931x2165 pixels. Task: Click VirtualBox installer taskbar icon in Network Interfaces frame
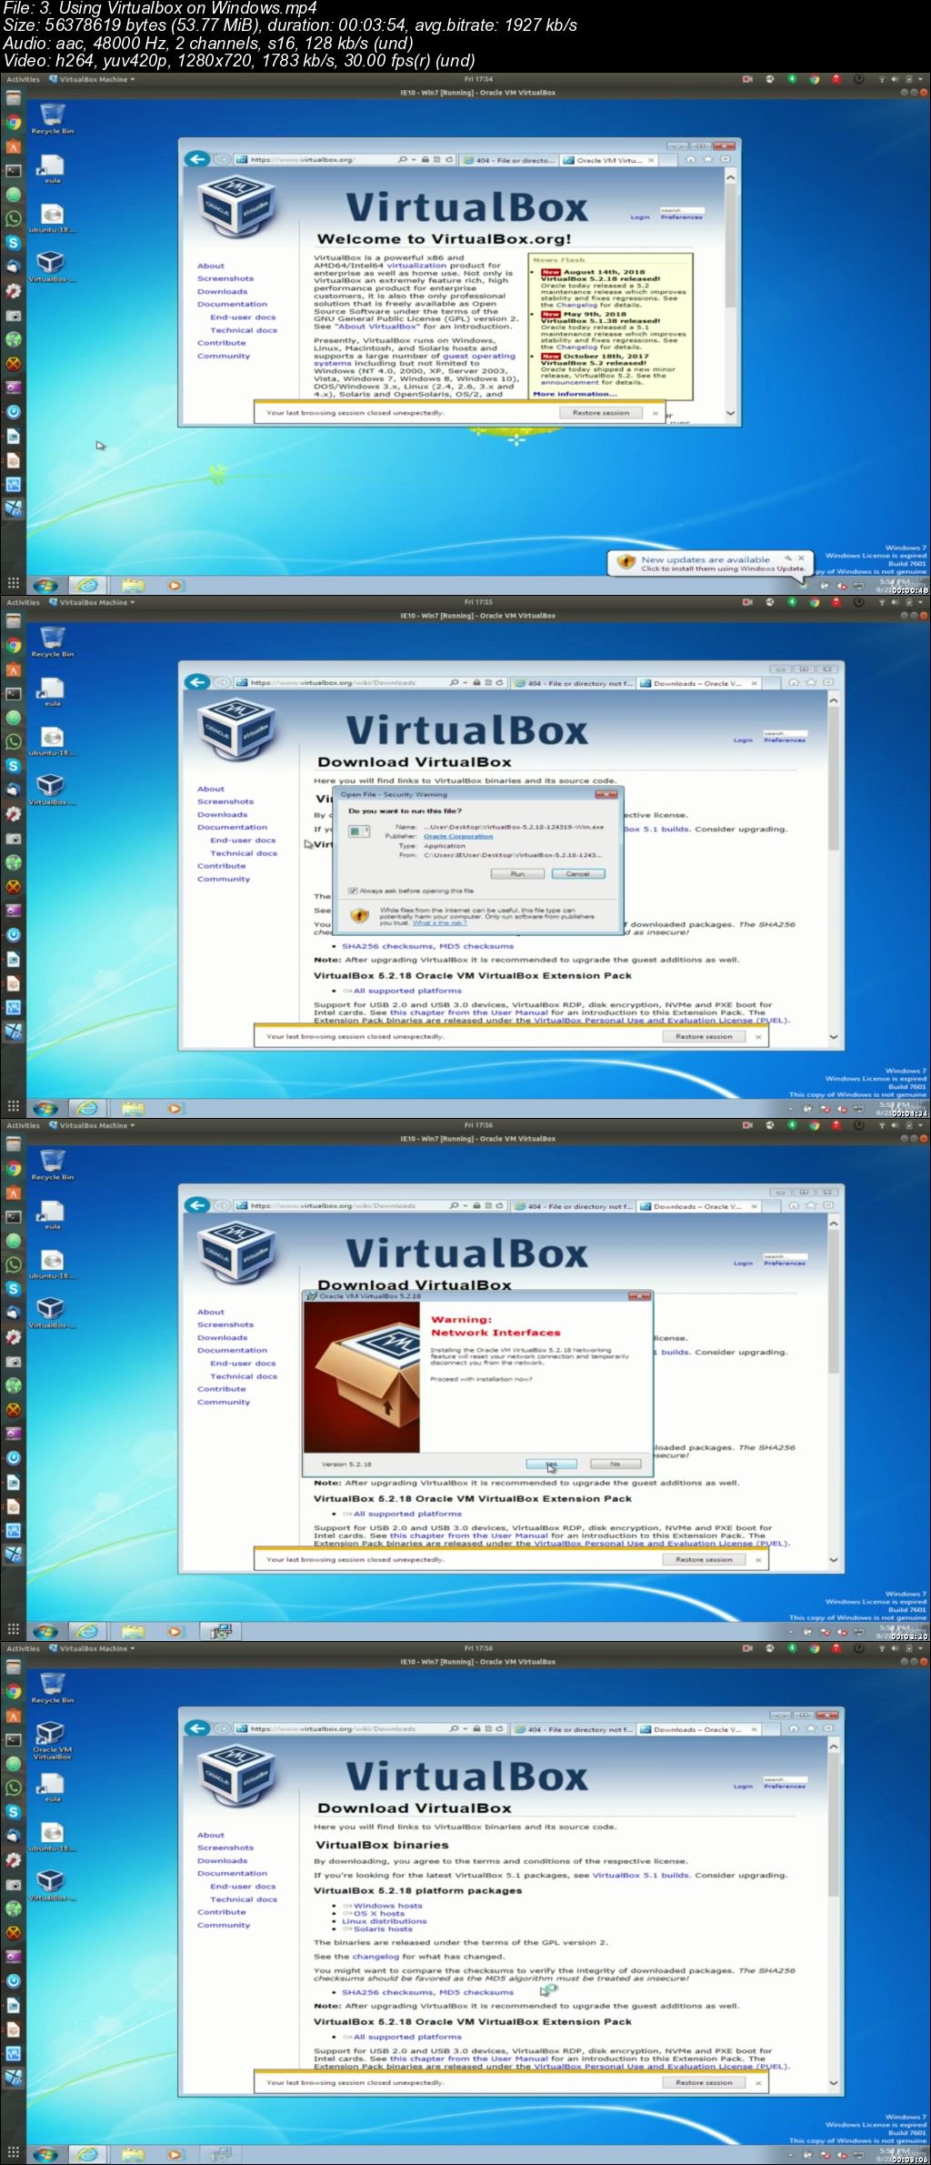219,1631
